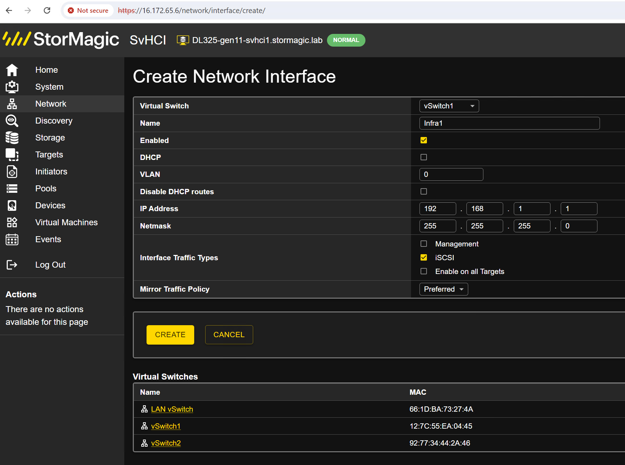The width and height of the screenshot is (625, 465).
Task: Open the LAN vSwitch link
Action: click(172, 409)
